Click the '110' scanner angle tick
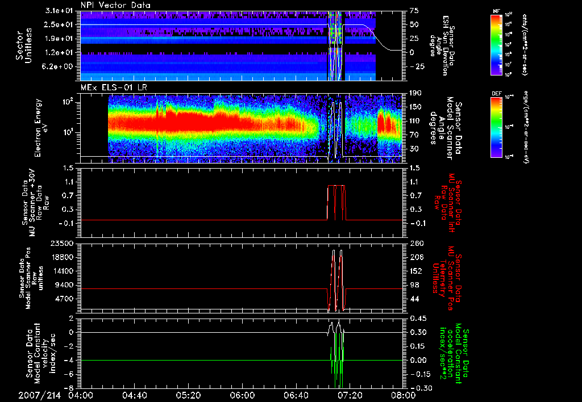 tap(415, 121)
